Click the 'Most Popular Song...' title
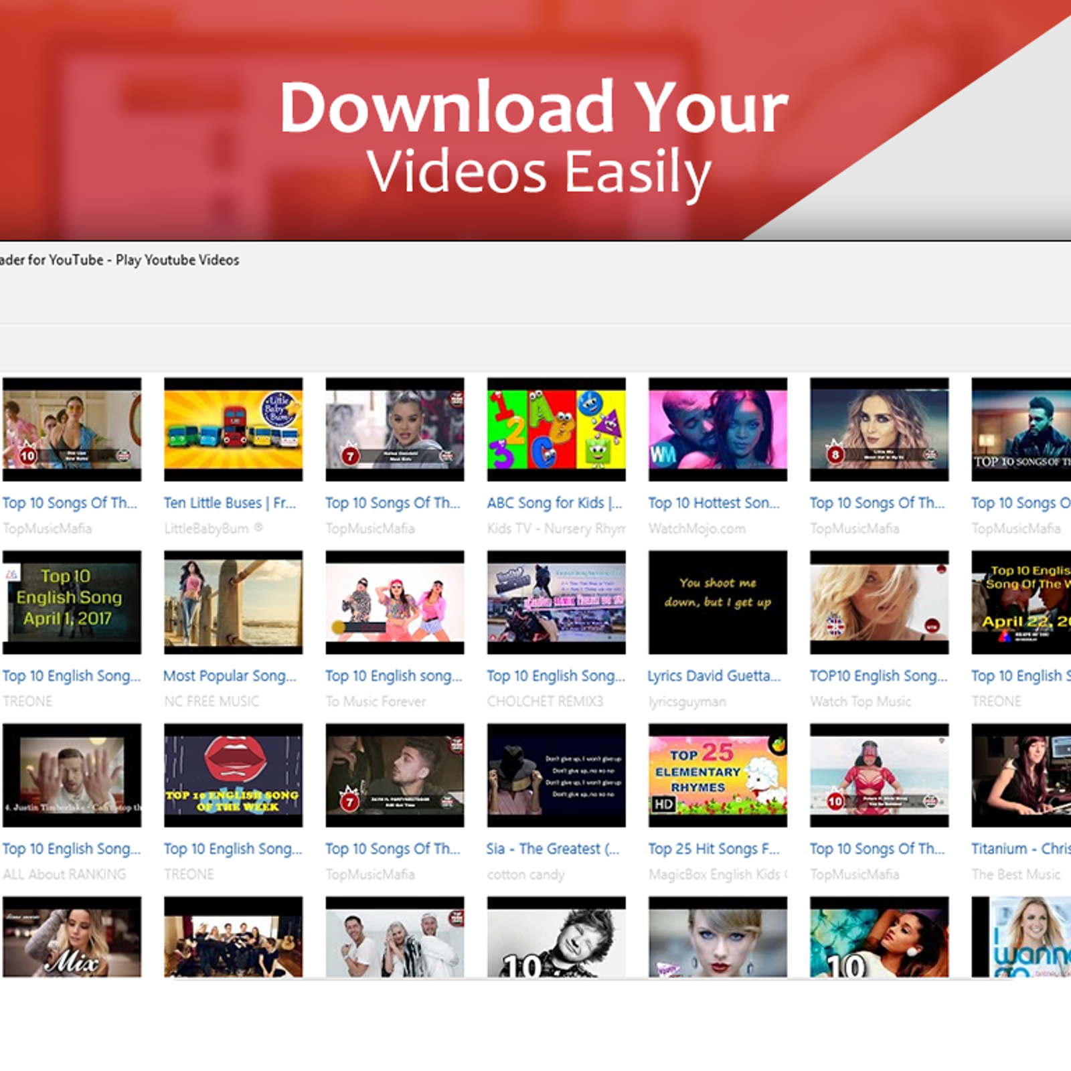Viewport: 1071px width, 1071px height. pos(230,676)
